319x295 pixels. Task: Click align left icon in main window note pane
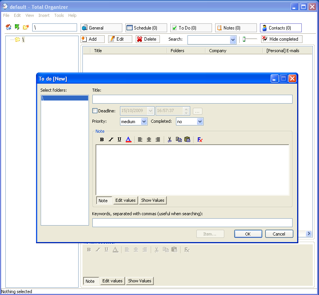tap(127, 250)
